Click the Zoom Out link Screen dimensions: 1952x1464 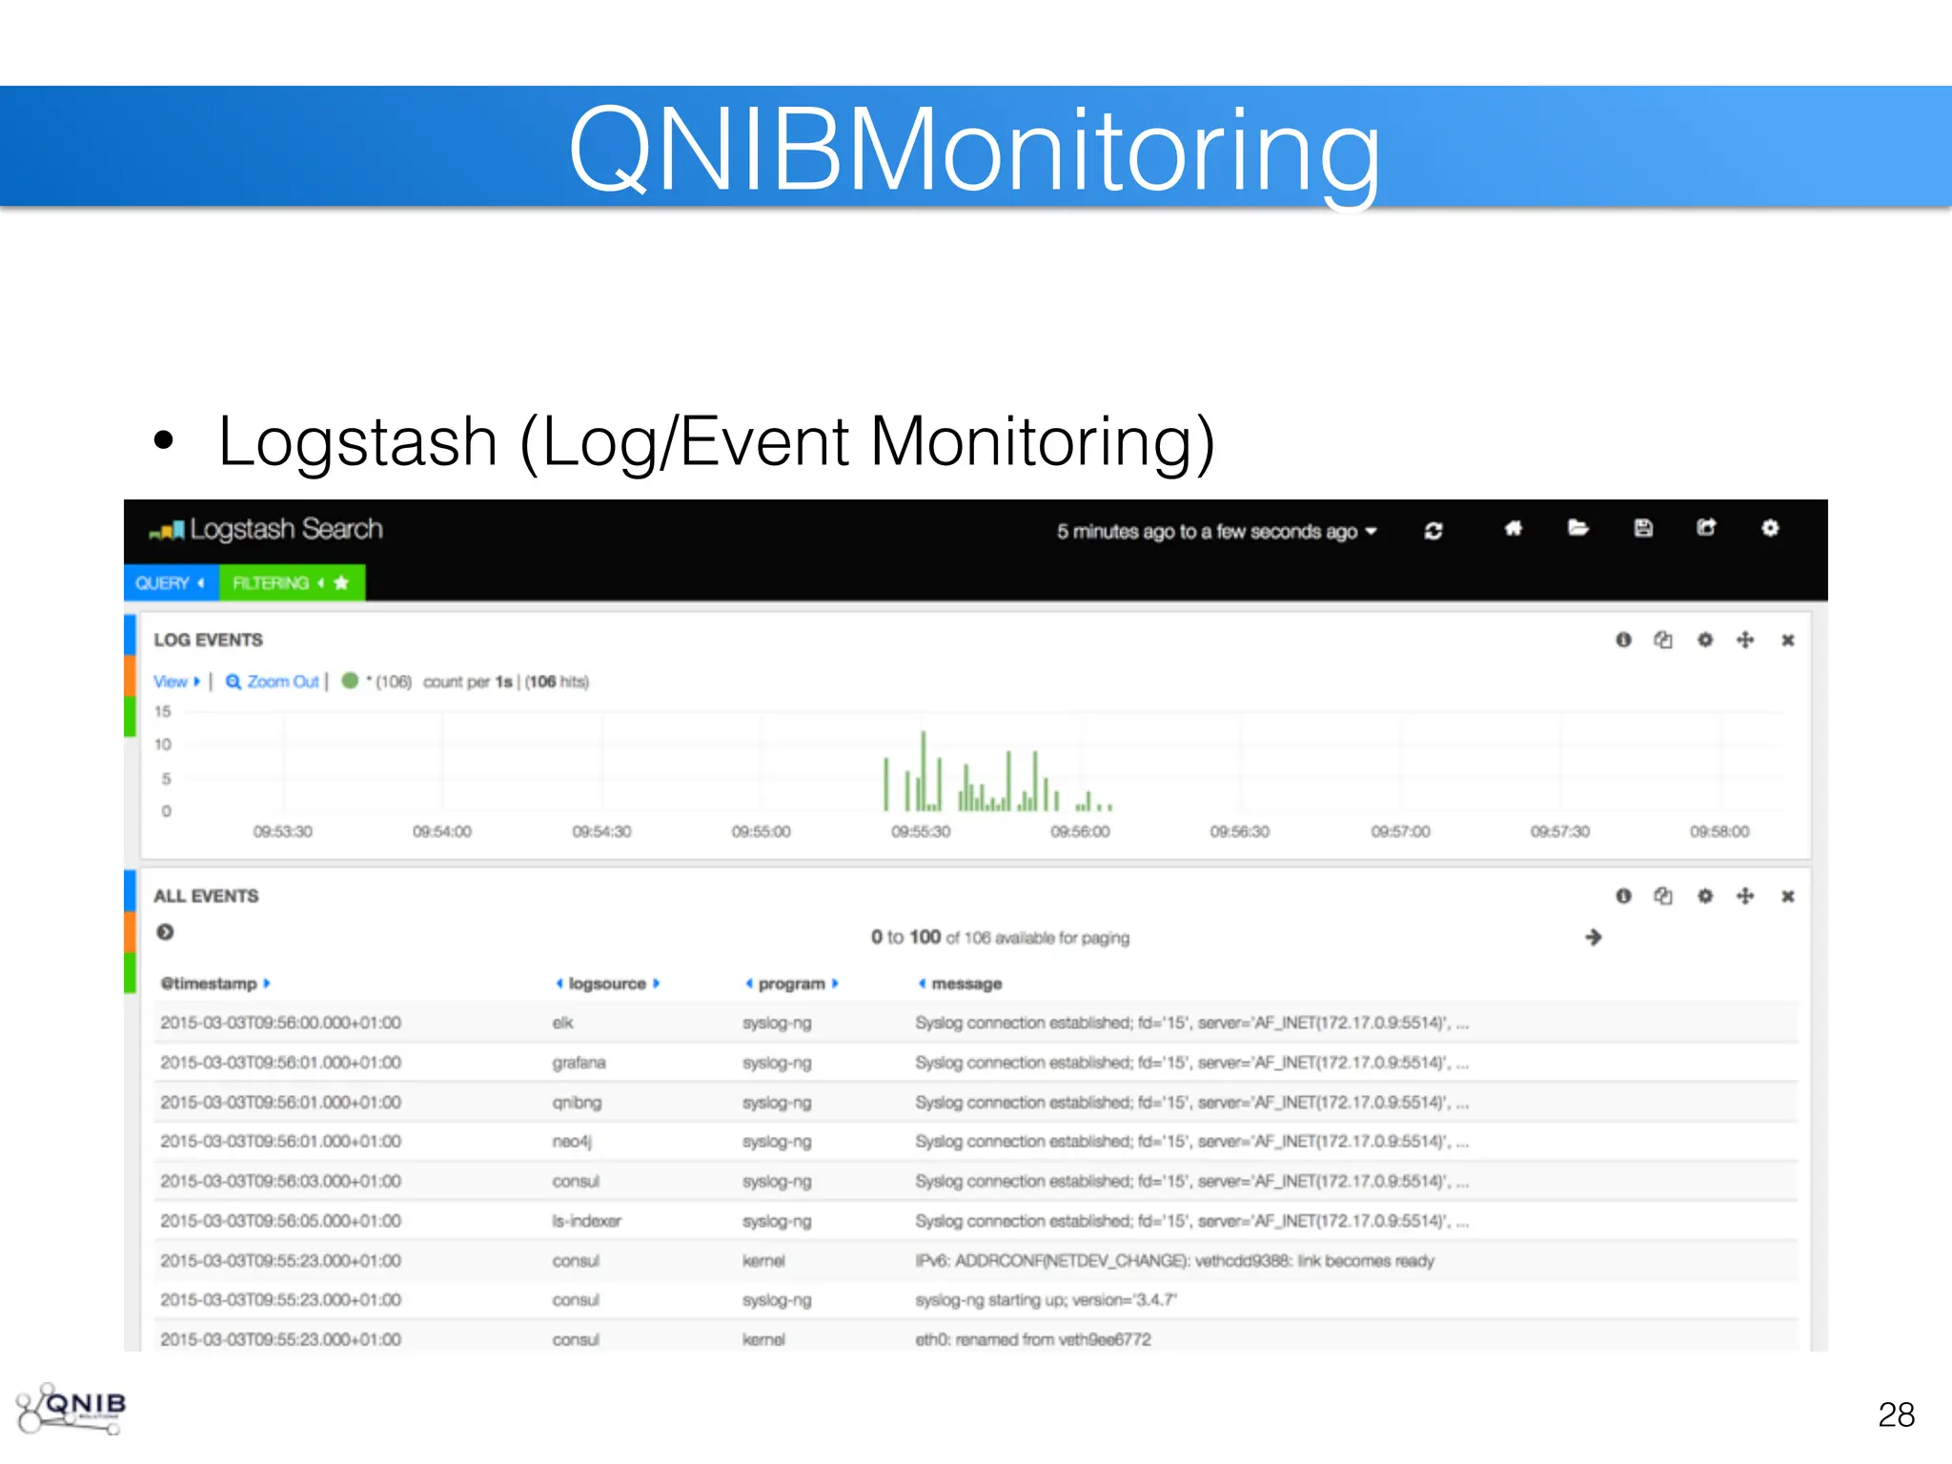(273, 681)
